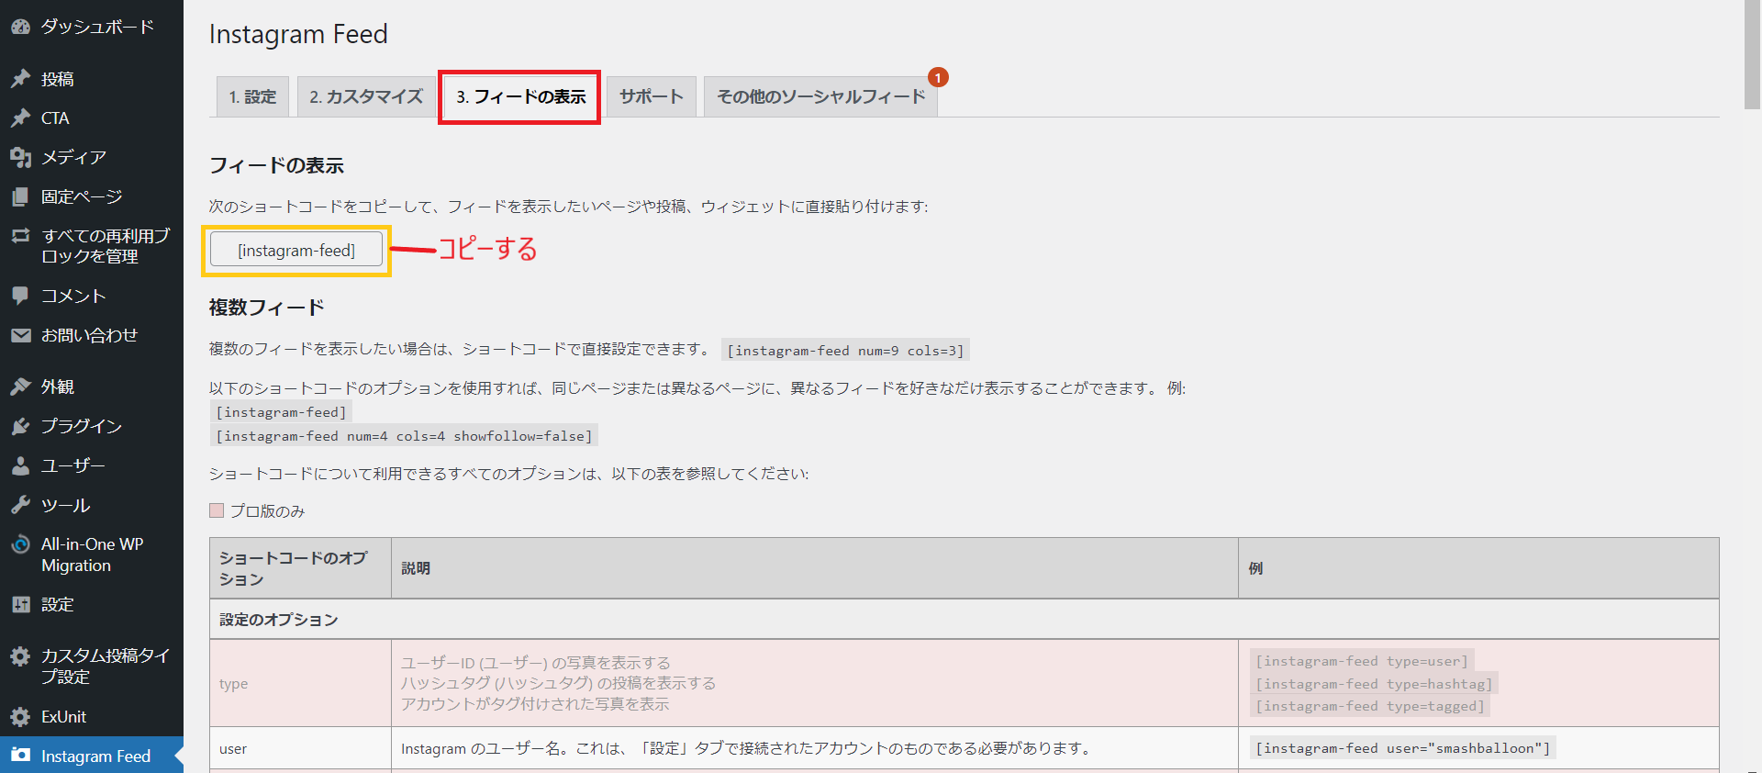1762x773 pixels.
Task: Click the media icon beside メディア
Action: (20, 157)
